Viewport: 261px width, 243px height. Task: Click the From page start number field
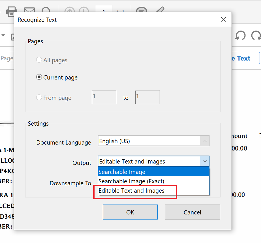(104, 98)
